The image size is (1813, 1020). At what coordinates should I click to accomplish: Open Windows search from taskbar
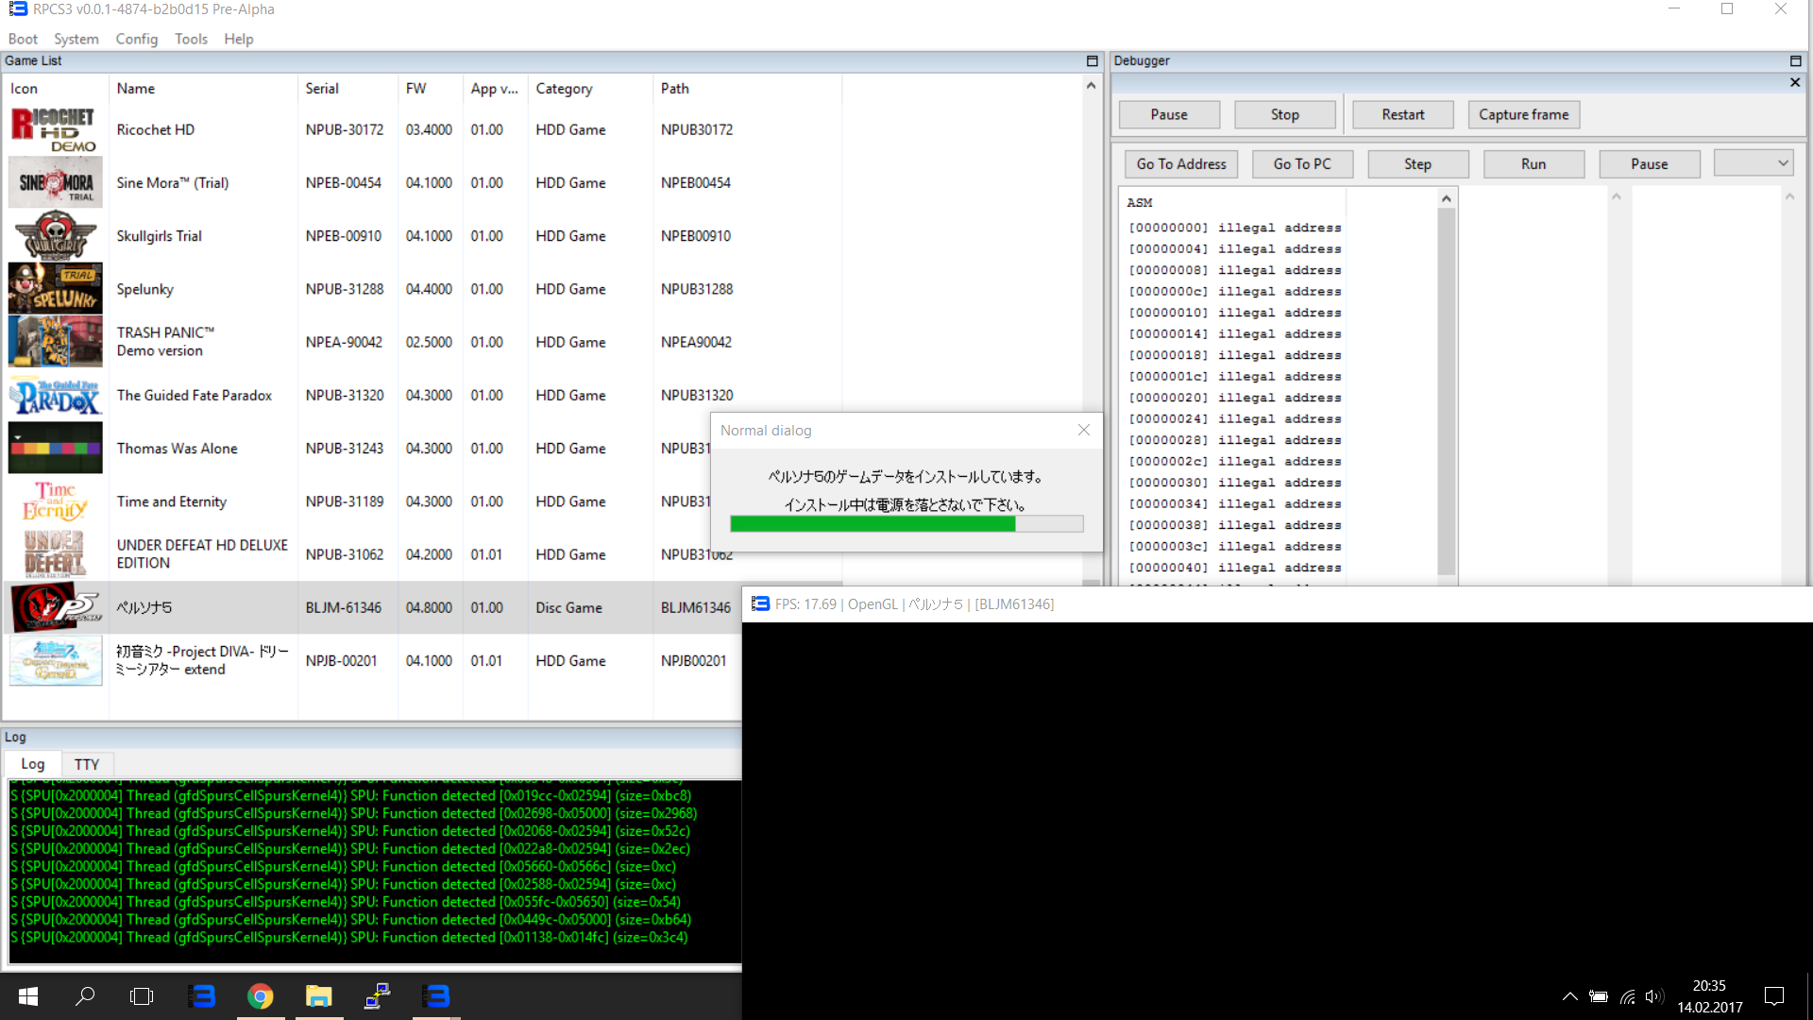click(85, 995)
